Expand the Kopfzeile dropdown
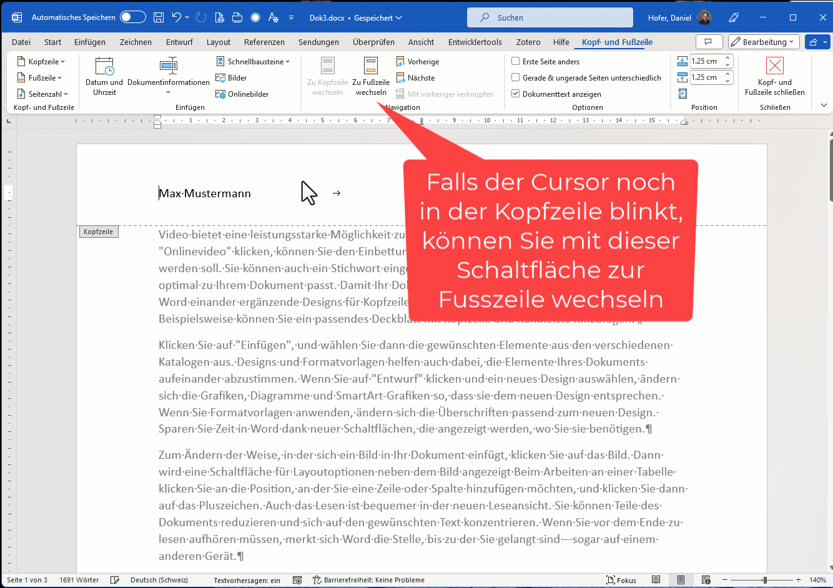 tap(42, 62)
